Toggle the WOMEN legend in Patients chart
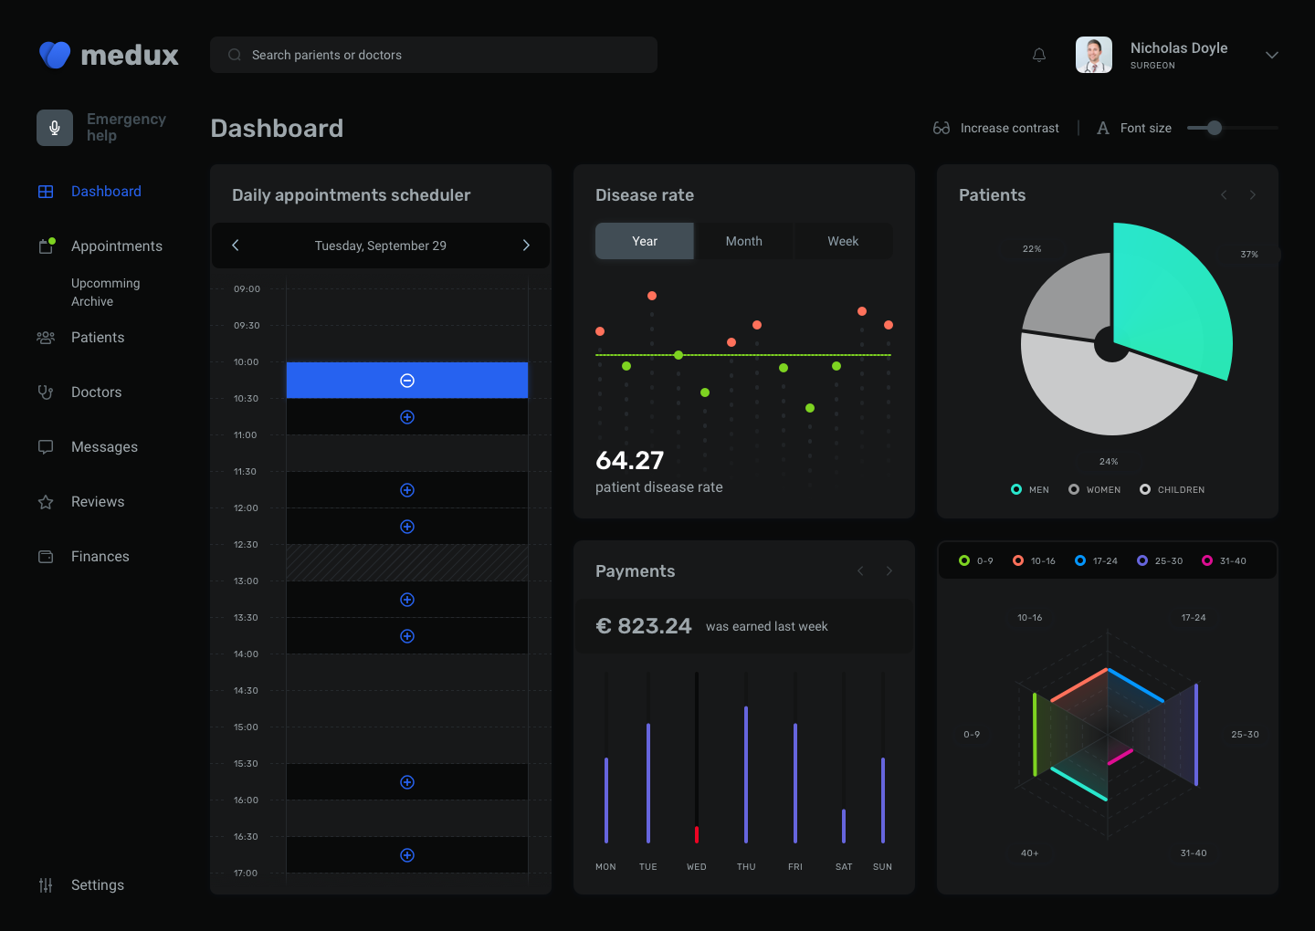1315x931 pixels. tap(1094, 489)
